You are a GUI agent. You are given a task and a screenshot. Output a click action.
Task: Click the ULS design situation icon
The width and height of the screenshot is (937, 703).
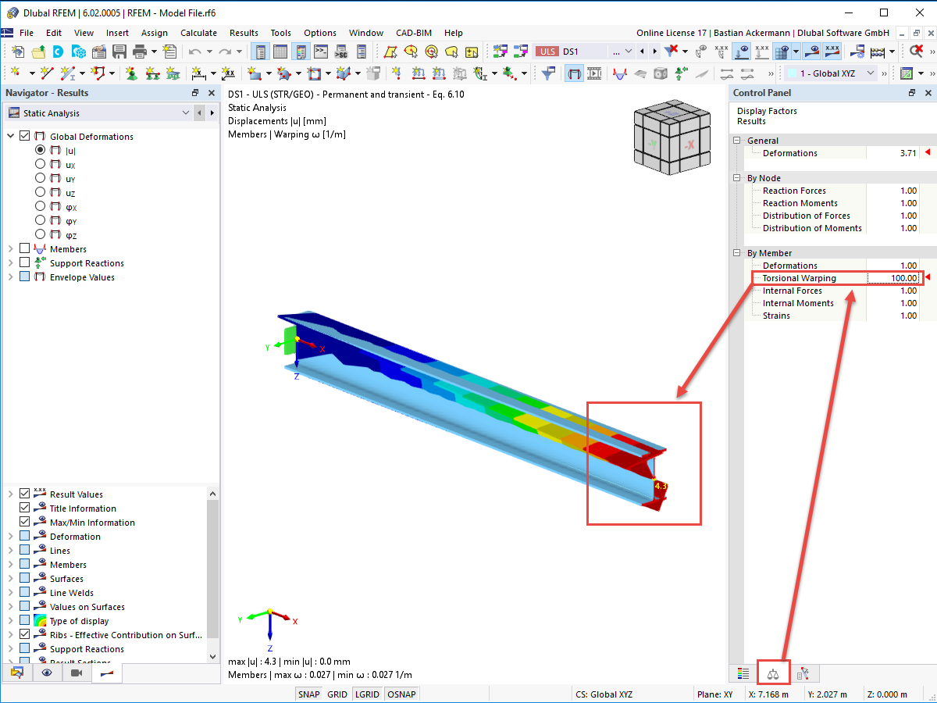coord(547,50)
